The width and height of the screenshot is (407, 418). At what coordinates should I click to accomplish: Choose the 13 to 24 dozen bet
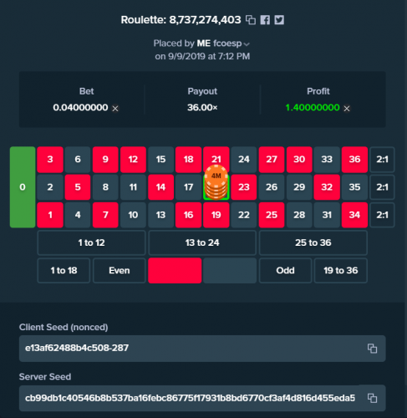tap(202, 242)
